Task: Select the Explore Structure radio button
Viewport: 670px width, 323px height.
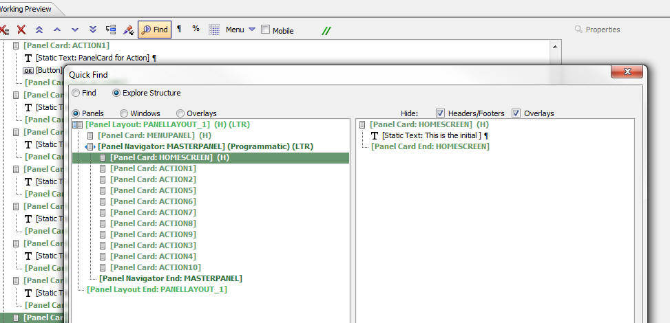Action: pyautogui.click(x=116, y=93)
